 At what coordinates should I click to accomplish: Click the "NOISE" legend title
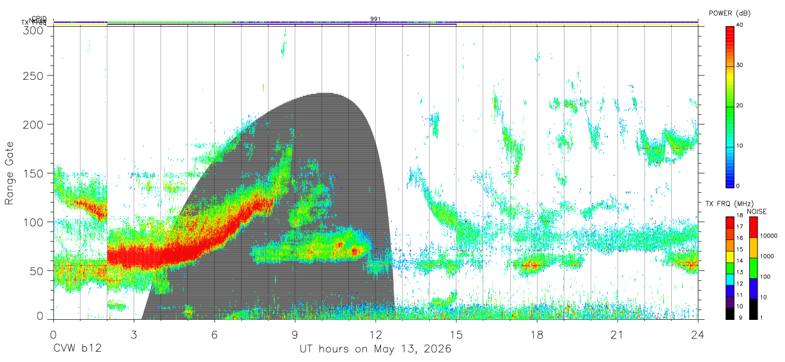point(756,211)
